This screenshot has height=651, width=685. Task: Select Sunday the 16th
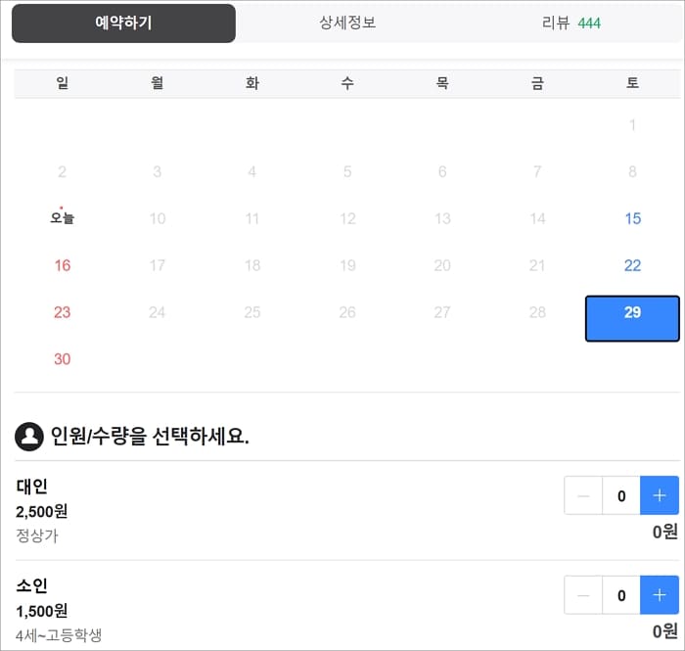[x=63, y=265]
